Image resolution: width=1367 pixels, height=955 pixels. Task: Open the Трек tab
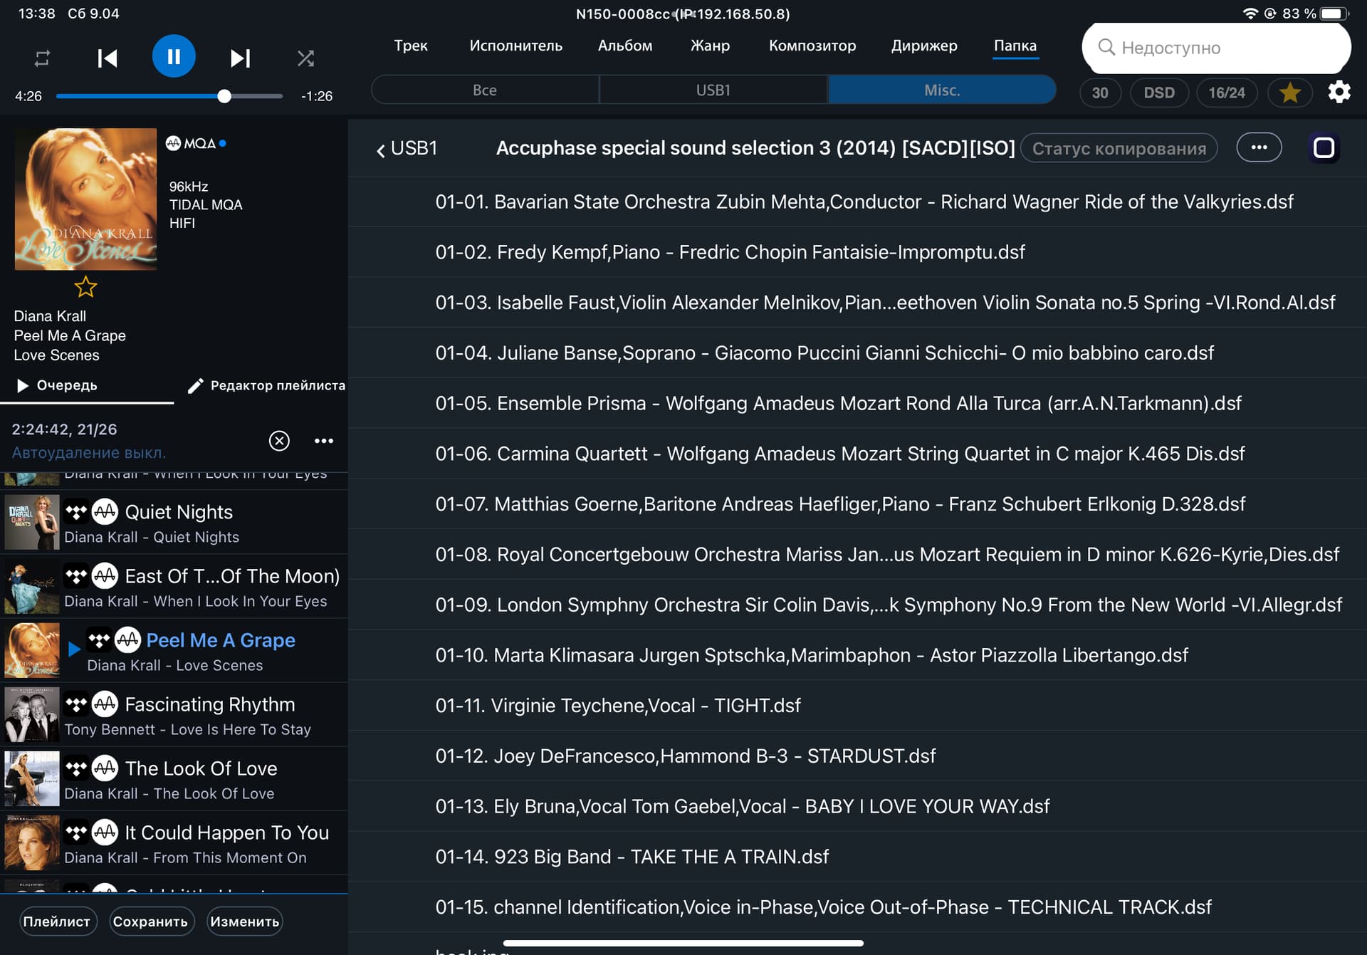point(411,46)
